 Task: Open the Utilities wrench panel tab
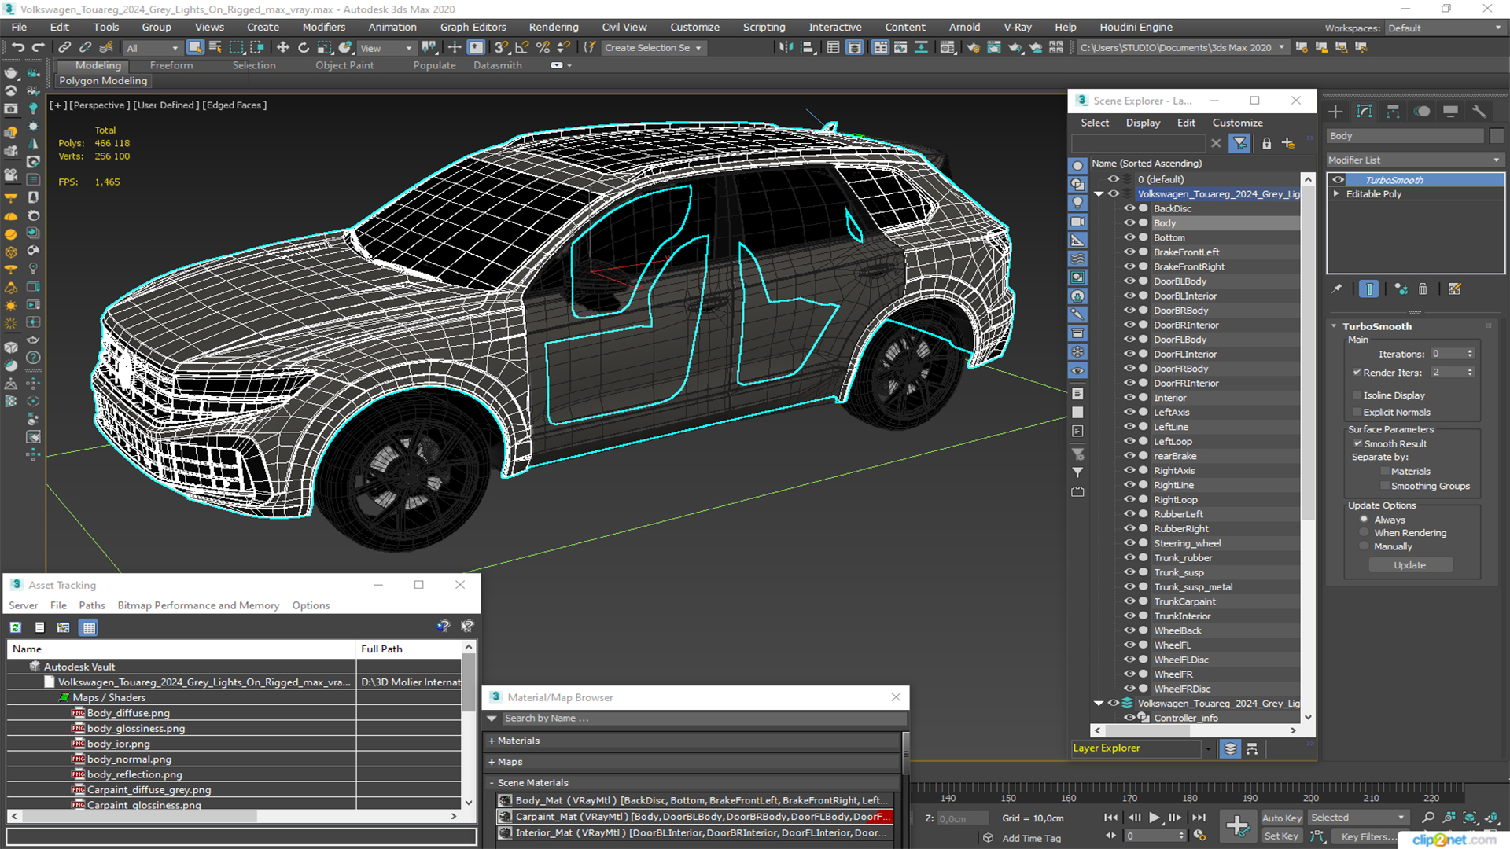click(1479, 112)
